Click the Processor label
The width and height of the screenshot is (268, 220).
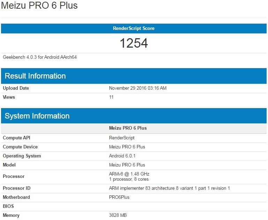coord(14,176)
